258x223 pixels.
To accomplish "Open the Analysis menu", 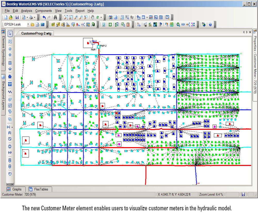I will (27, 11).
